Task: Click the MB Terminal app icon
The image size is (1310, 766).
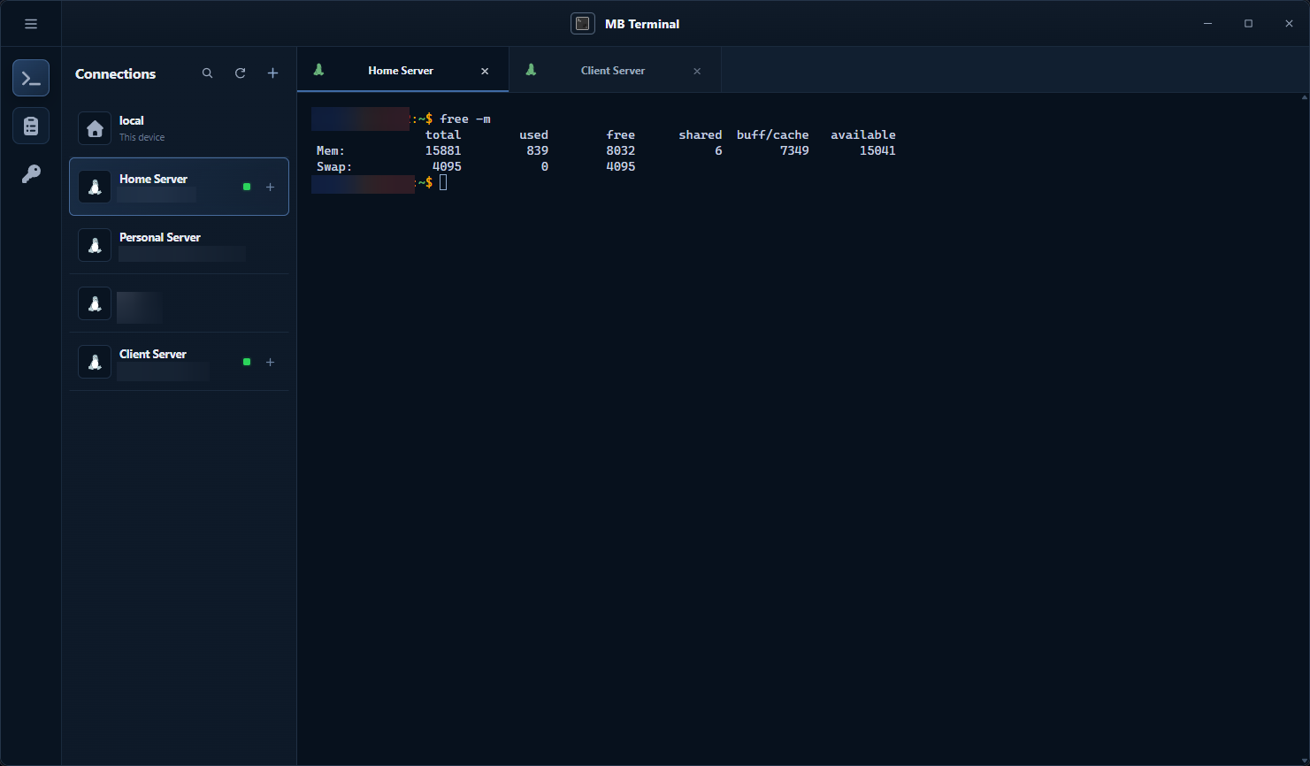Action: tap(583, 24)
